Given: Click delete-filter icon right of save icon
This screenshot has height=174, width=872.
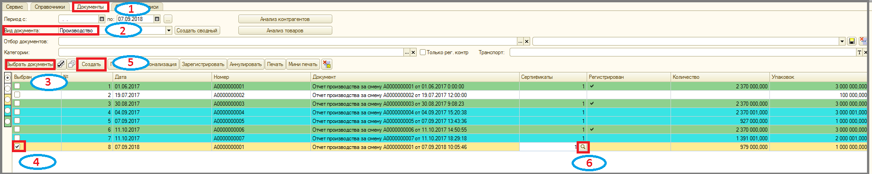Looking at the screenshot, I should tap(863, 41).
